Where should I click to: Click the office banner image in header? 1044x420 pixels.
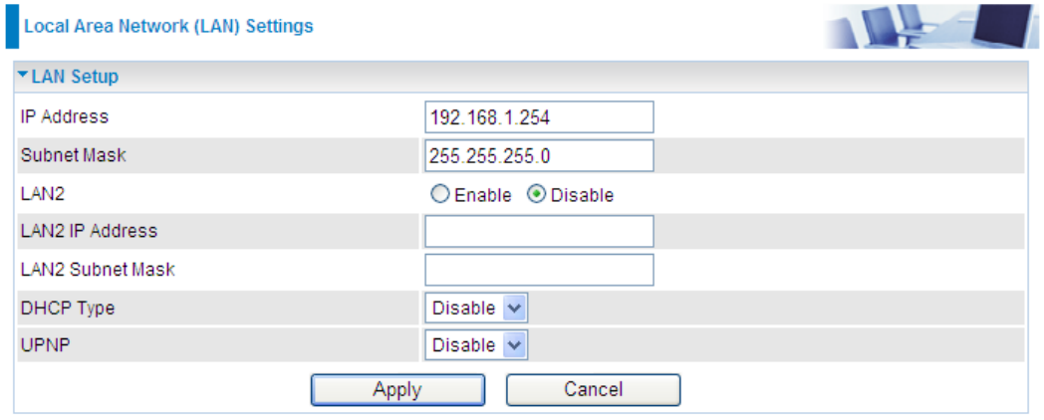pyautogui.click(x=930, y=26)
